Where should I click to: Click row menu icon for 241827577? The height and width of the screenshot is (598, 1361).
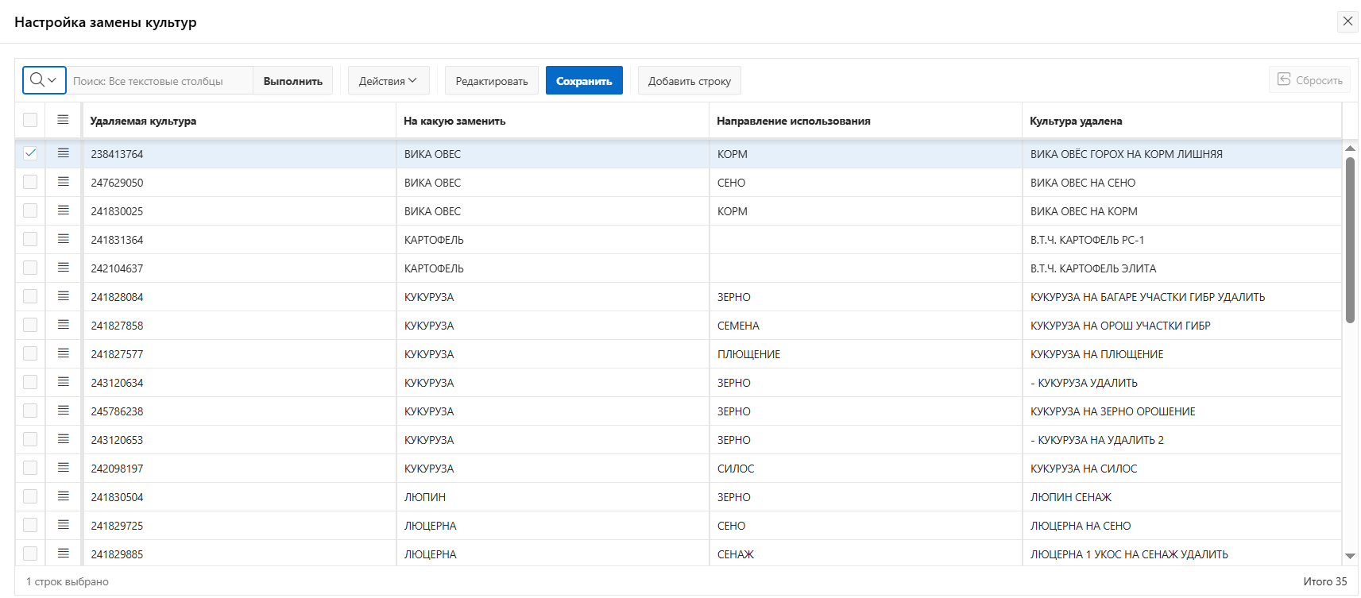[x=64, y=353]
